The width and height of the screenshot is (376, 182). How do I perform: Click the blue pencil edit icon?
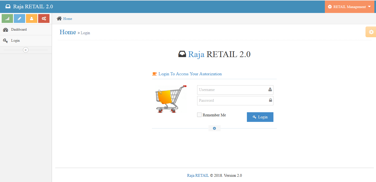click(x=19, y=18)
